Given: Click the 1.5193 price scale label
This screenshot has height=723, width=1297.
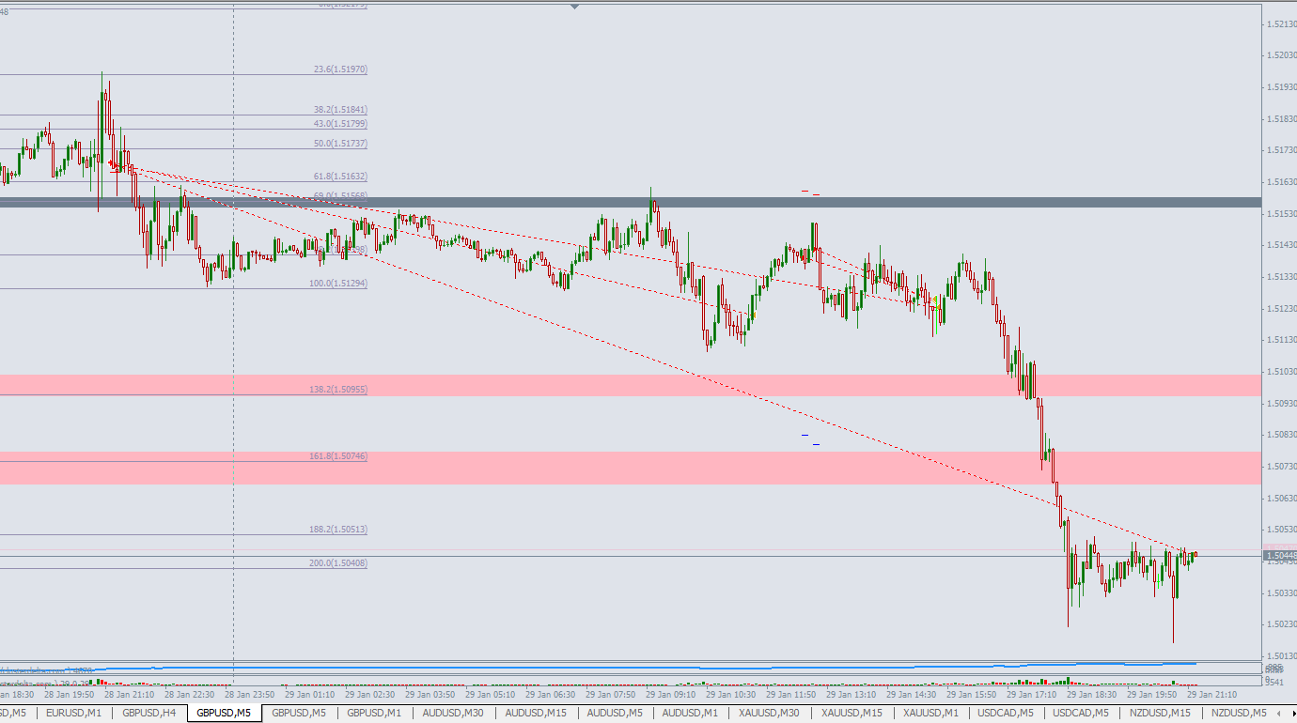Looking at the screenshot, I should (1282, 87).
